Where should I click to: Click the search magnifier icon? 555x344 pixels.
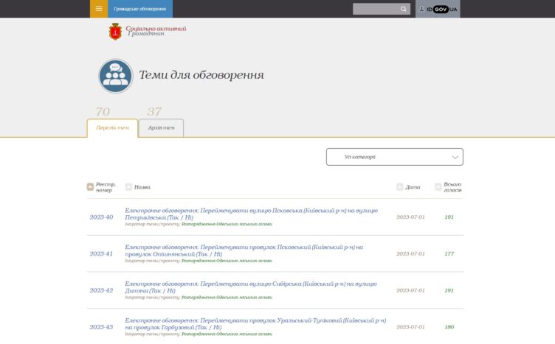pos(404,9)
